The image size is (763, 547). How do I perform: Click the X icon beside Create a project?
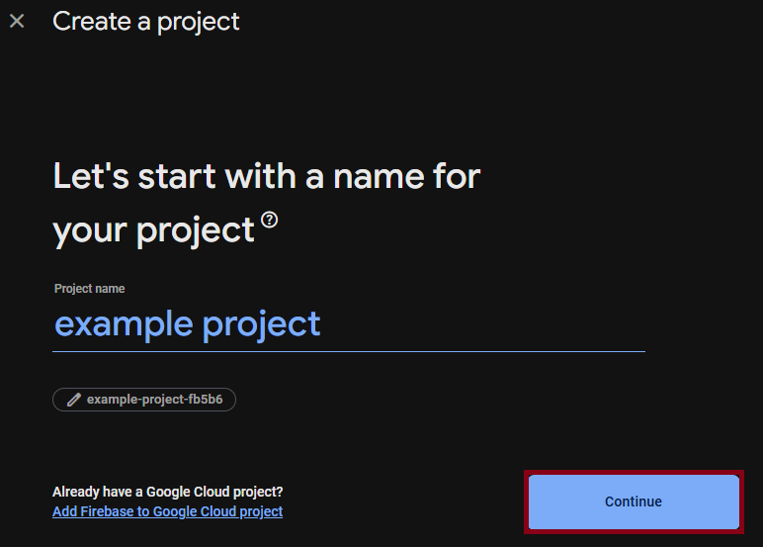point(17,21)
